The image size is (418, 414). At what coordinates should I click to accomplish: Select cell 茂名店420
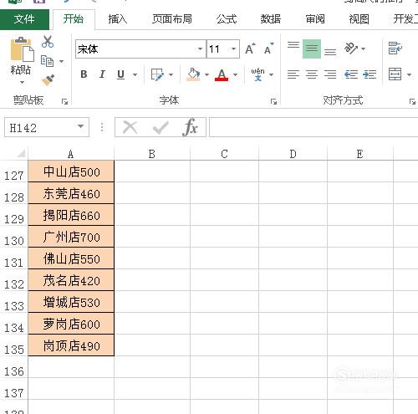71,280
